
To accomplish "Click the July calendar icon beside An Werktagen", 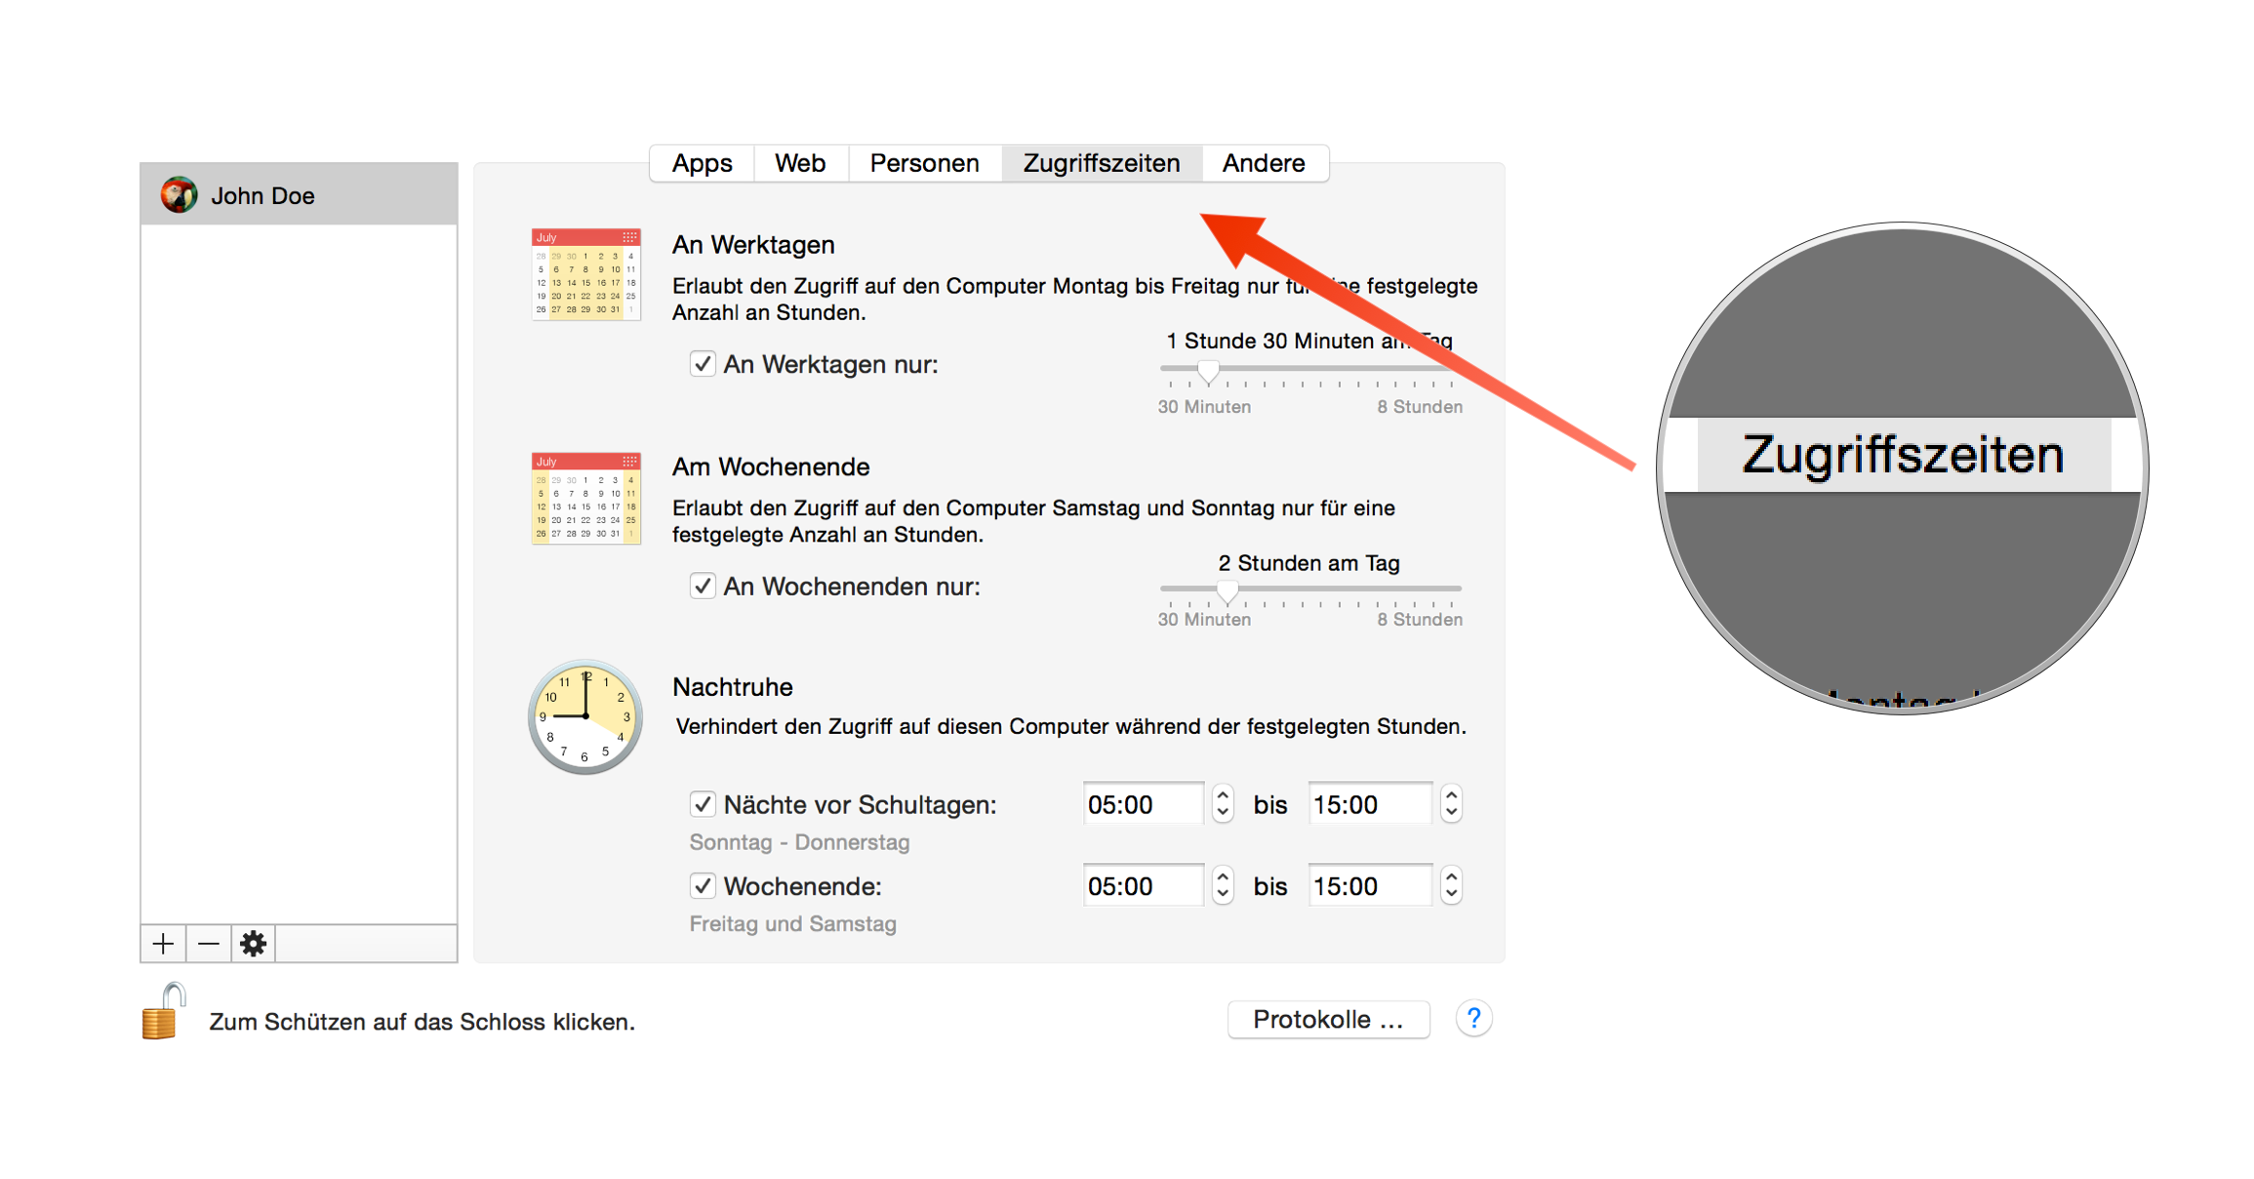I will [x=584, y=273].
